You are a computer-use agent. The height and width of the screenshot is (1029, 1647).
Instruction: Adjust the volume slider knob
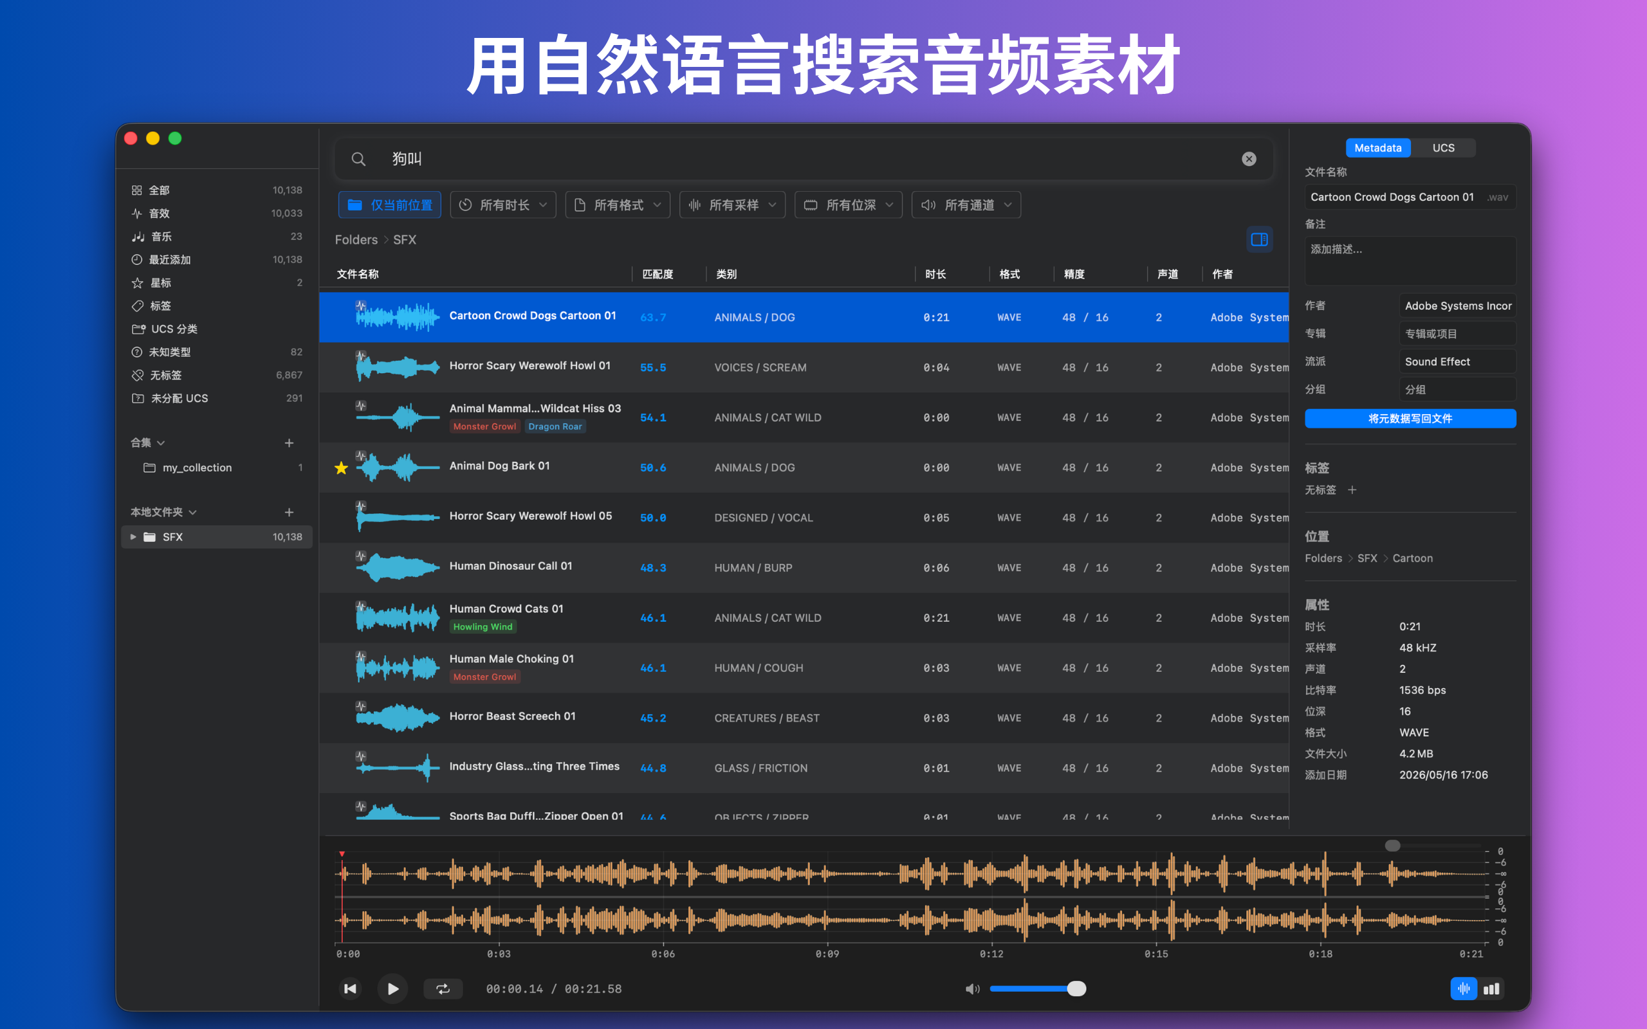coord(1076,989)
